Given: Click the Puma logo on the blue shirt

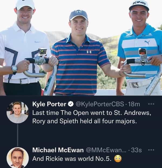Looking at the screenshot, I should tap(147, 42).
